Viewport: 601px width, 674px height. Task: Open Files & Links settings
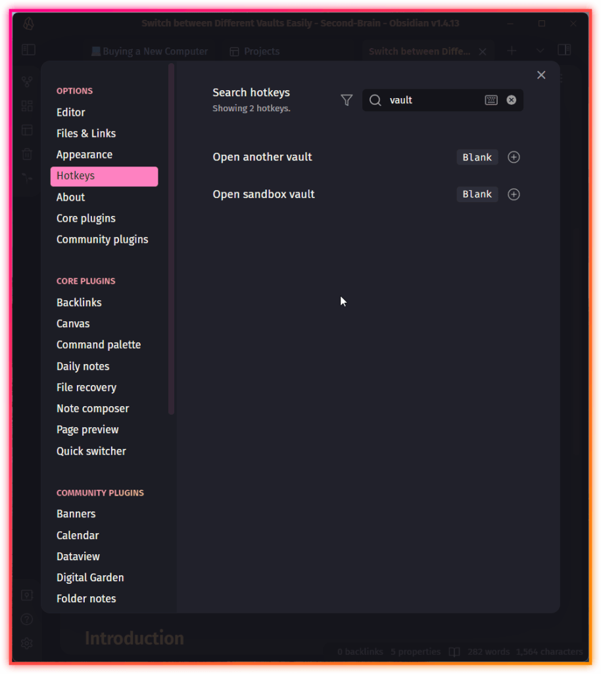pos(86,134)
